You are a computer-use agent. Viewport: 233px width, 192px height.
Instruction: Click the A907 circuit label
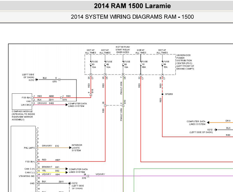(58, 160)
